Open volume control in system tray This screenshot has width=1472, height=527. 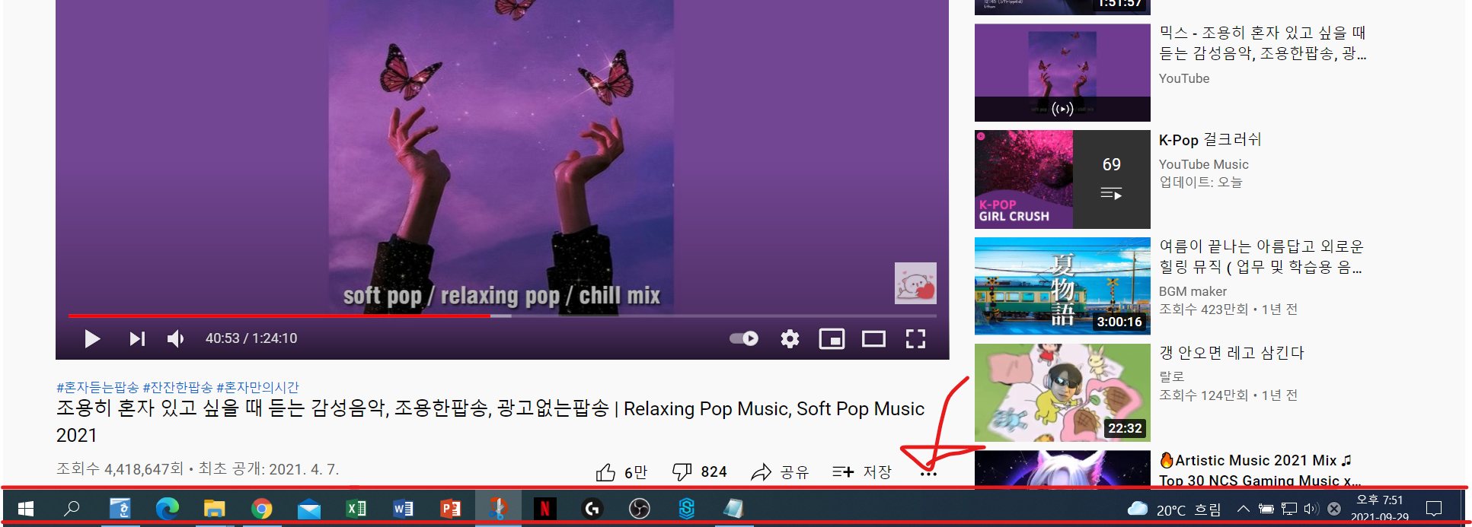point(1311,509)
